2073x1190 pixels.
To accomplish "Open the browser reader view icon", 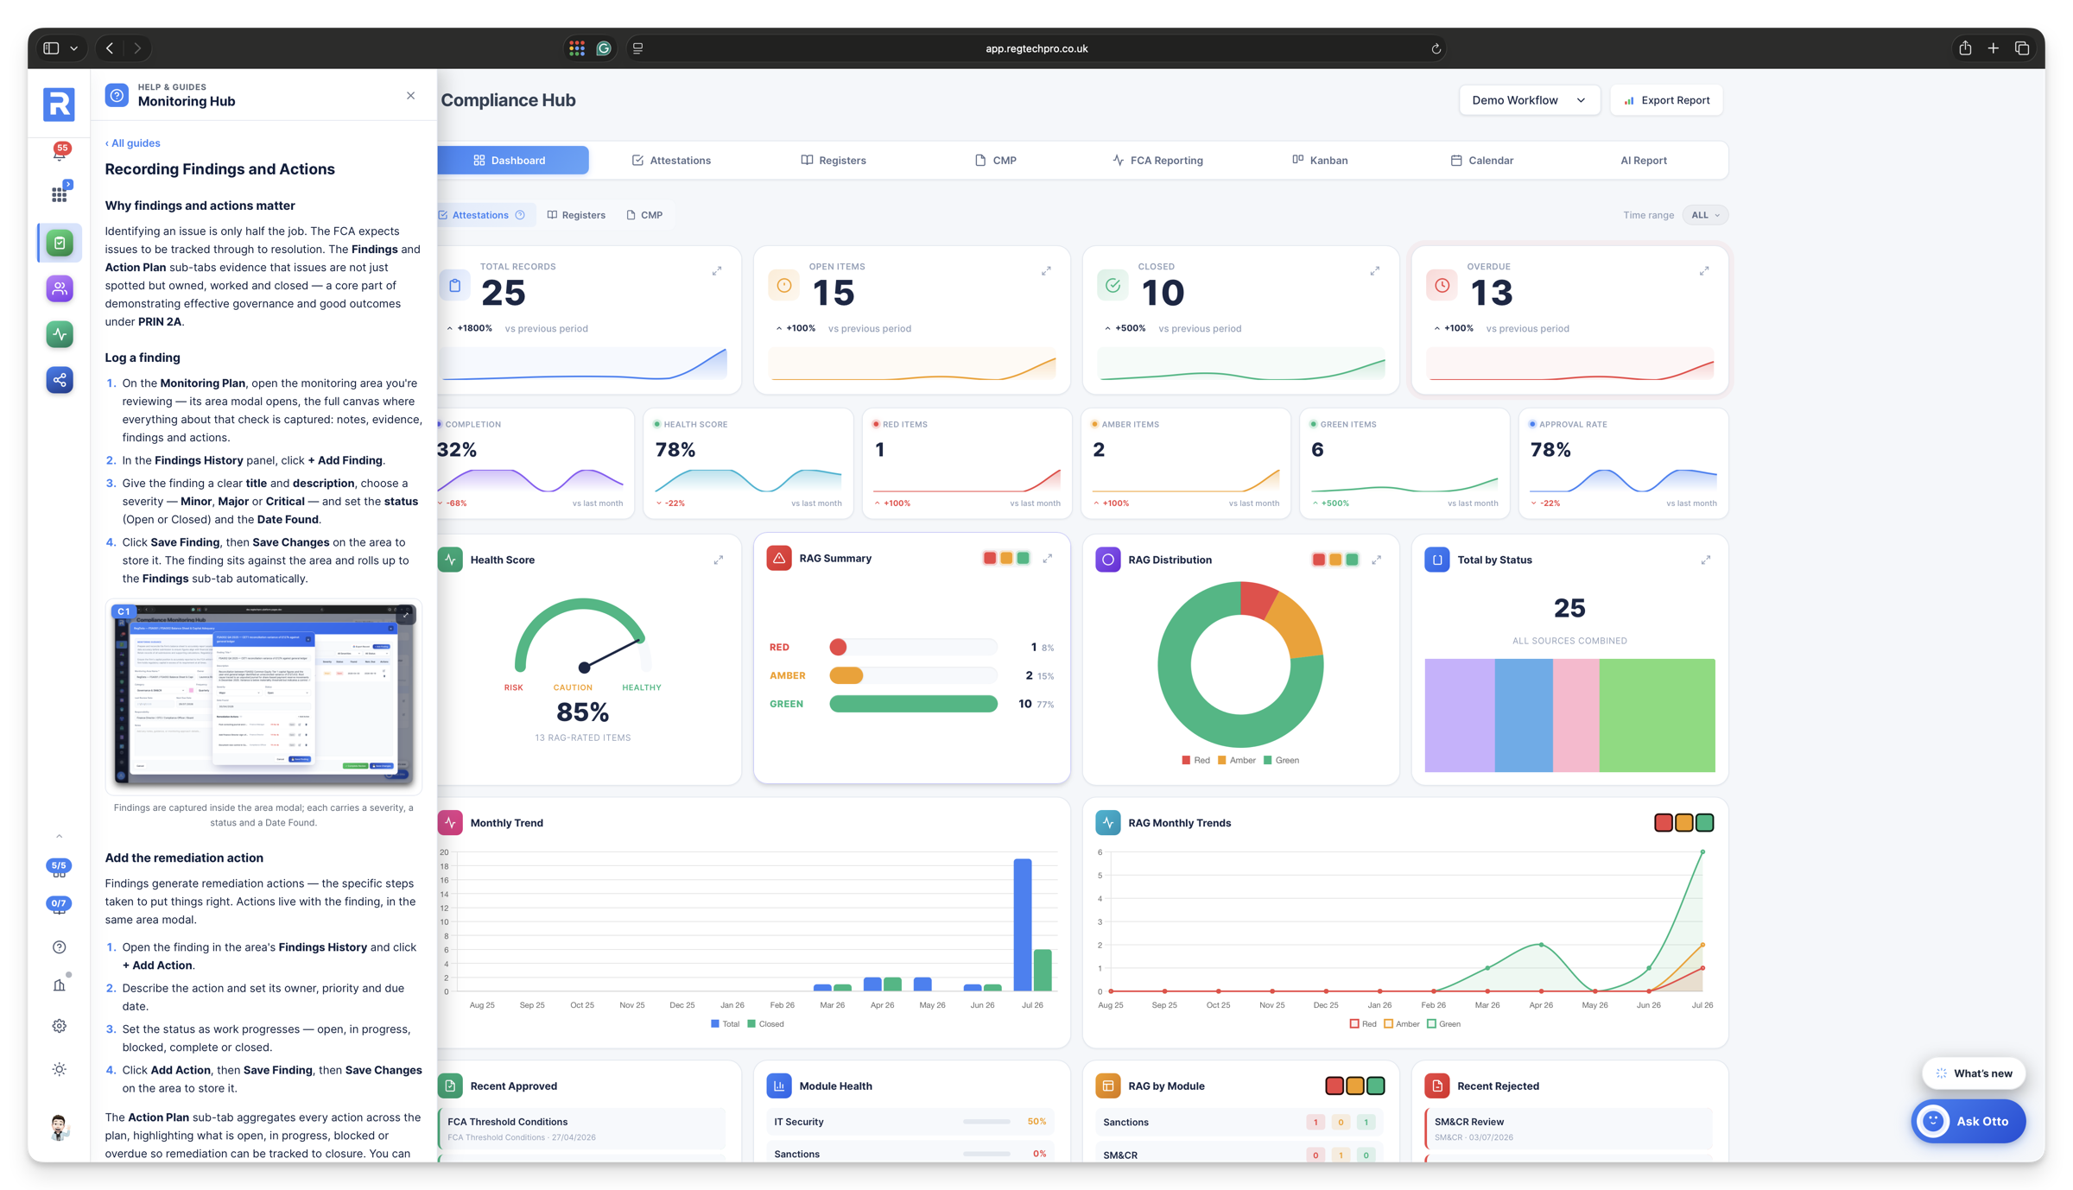I will click(x=637, y=48).
